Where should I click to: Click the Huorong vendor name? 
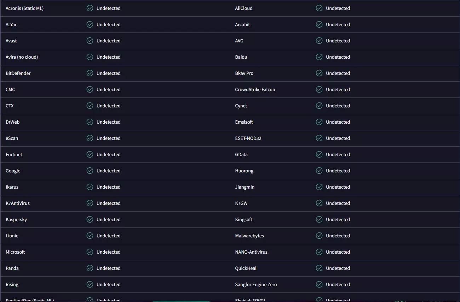244,171
